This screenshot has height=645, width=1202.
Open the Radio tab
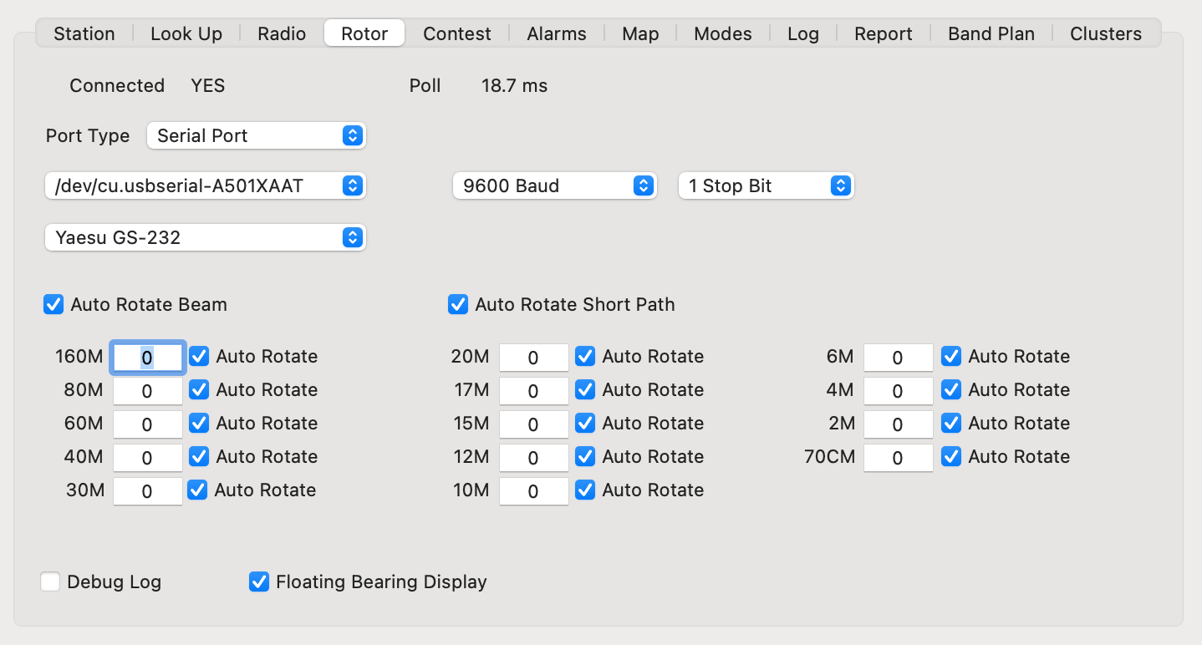[x=282, y=33]
